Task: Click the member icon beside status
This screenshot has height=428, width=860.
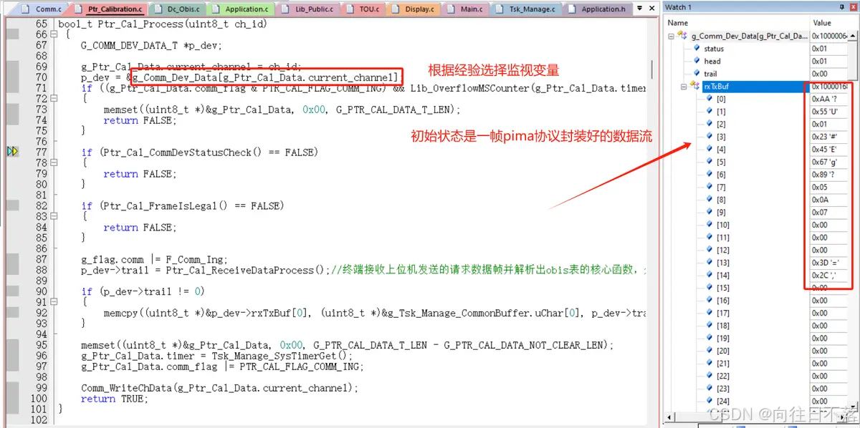Action: click(696, 49)
